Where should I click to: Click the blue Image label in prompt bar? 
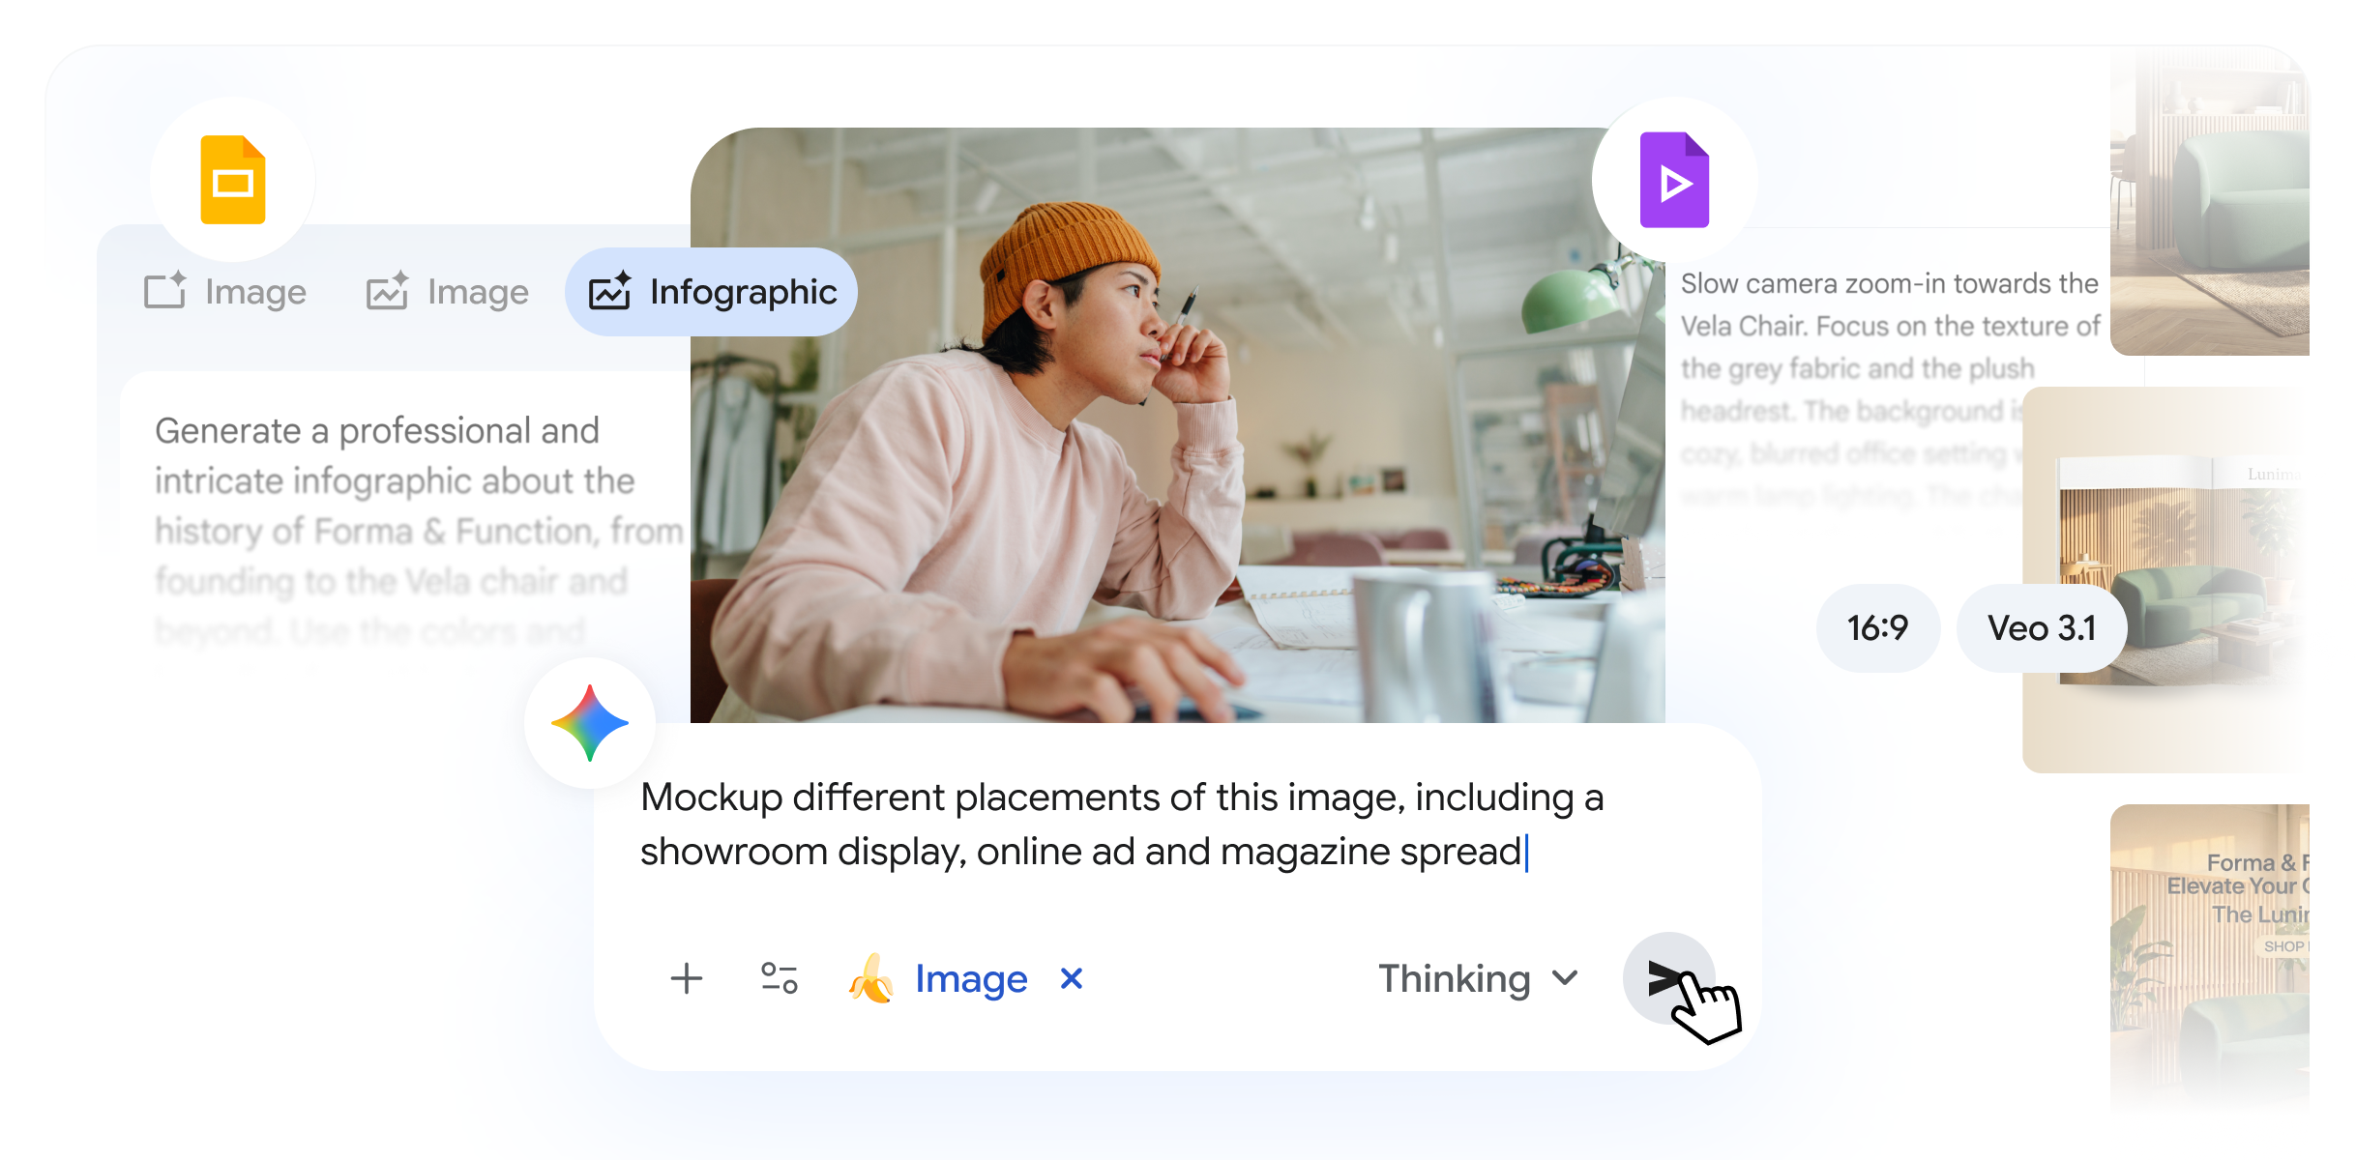coord(970,978)
